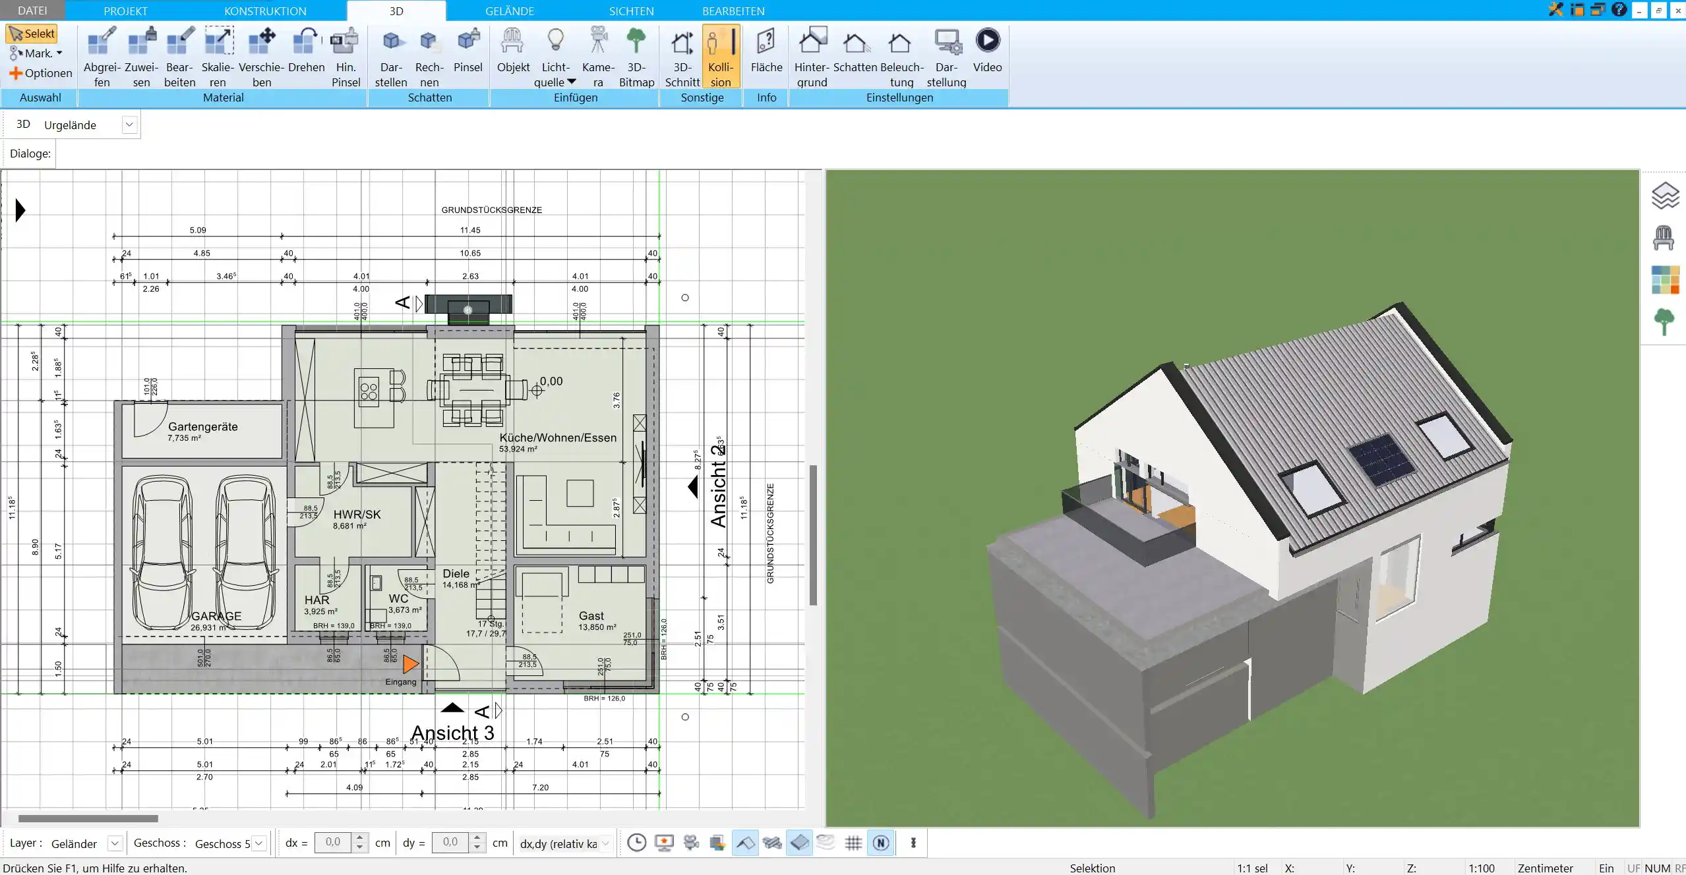Open the Bearbeiten material tool

179,57
